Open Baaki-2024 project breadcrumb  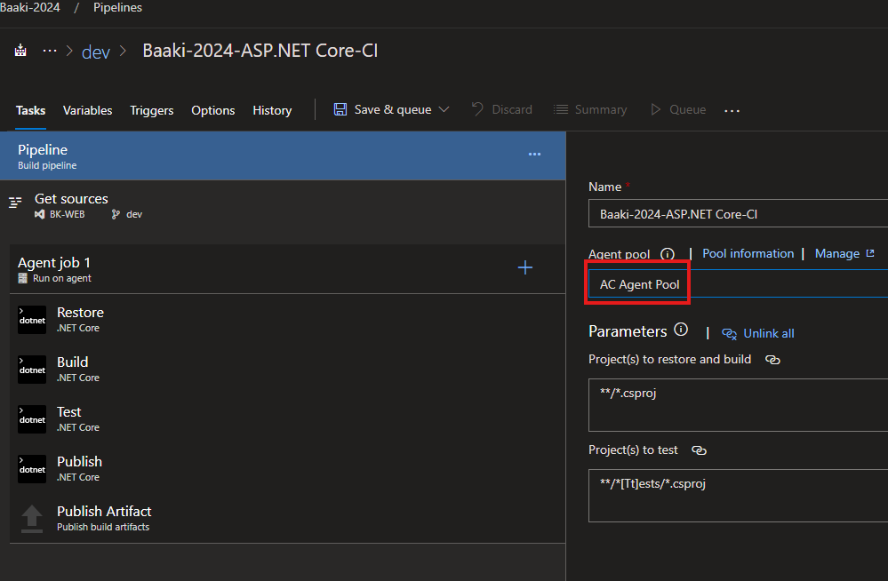coord(30,7)
